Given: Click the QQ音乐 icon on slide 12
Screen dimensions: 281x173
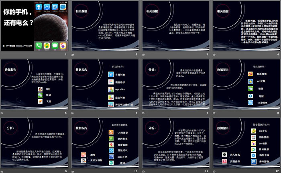Looking at the screenshot, I should coord(254,130).
